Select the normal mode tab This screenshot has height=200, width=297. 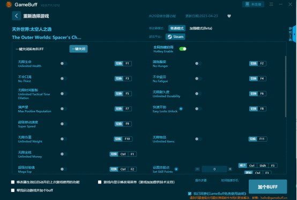[177, 28]
